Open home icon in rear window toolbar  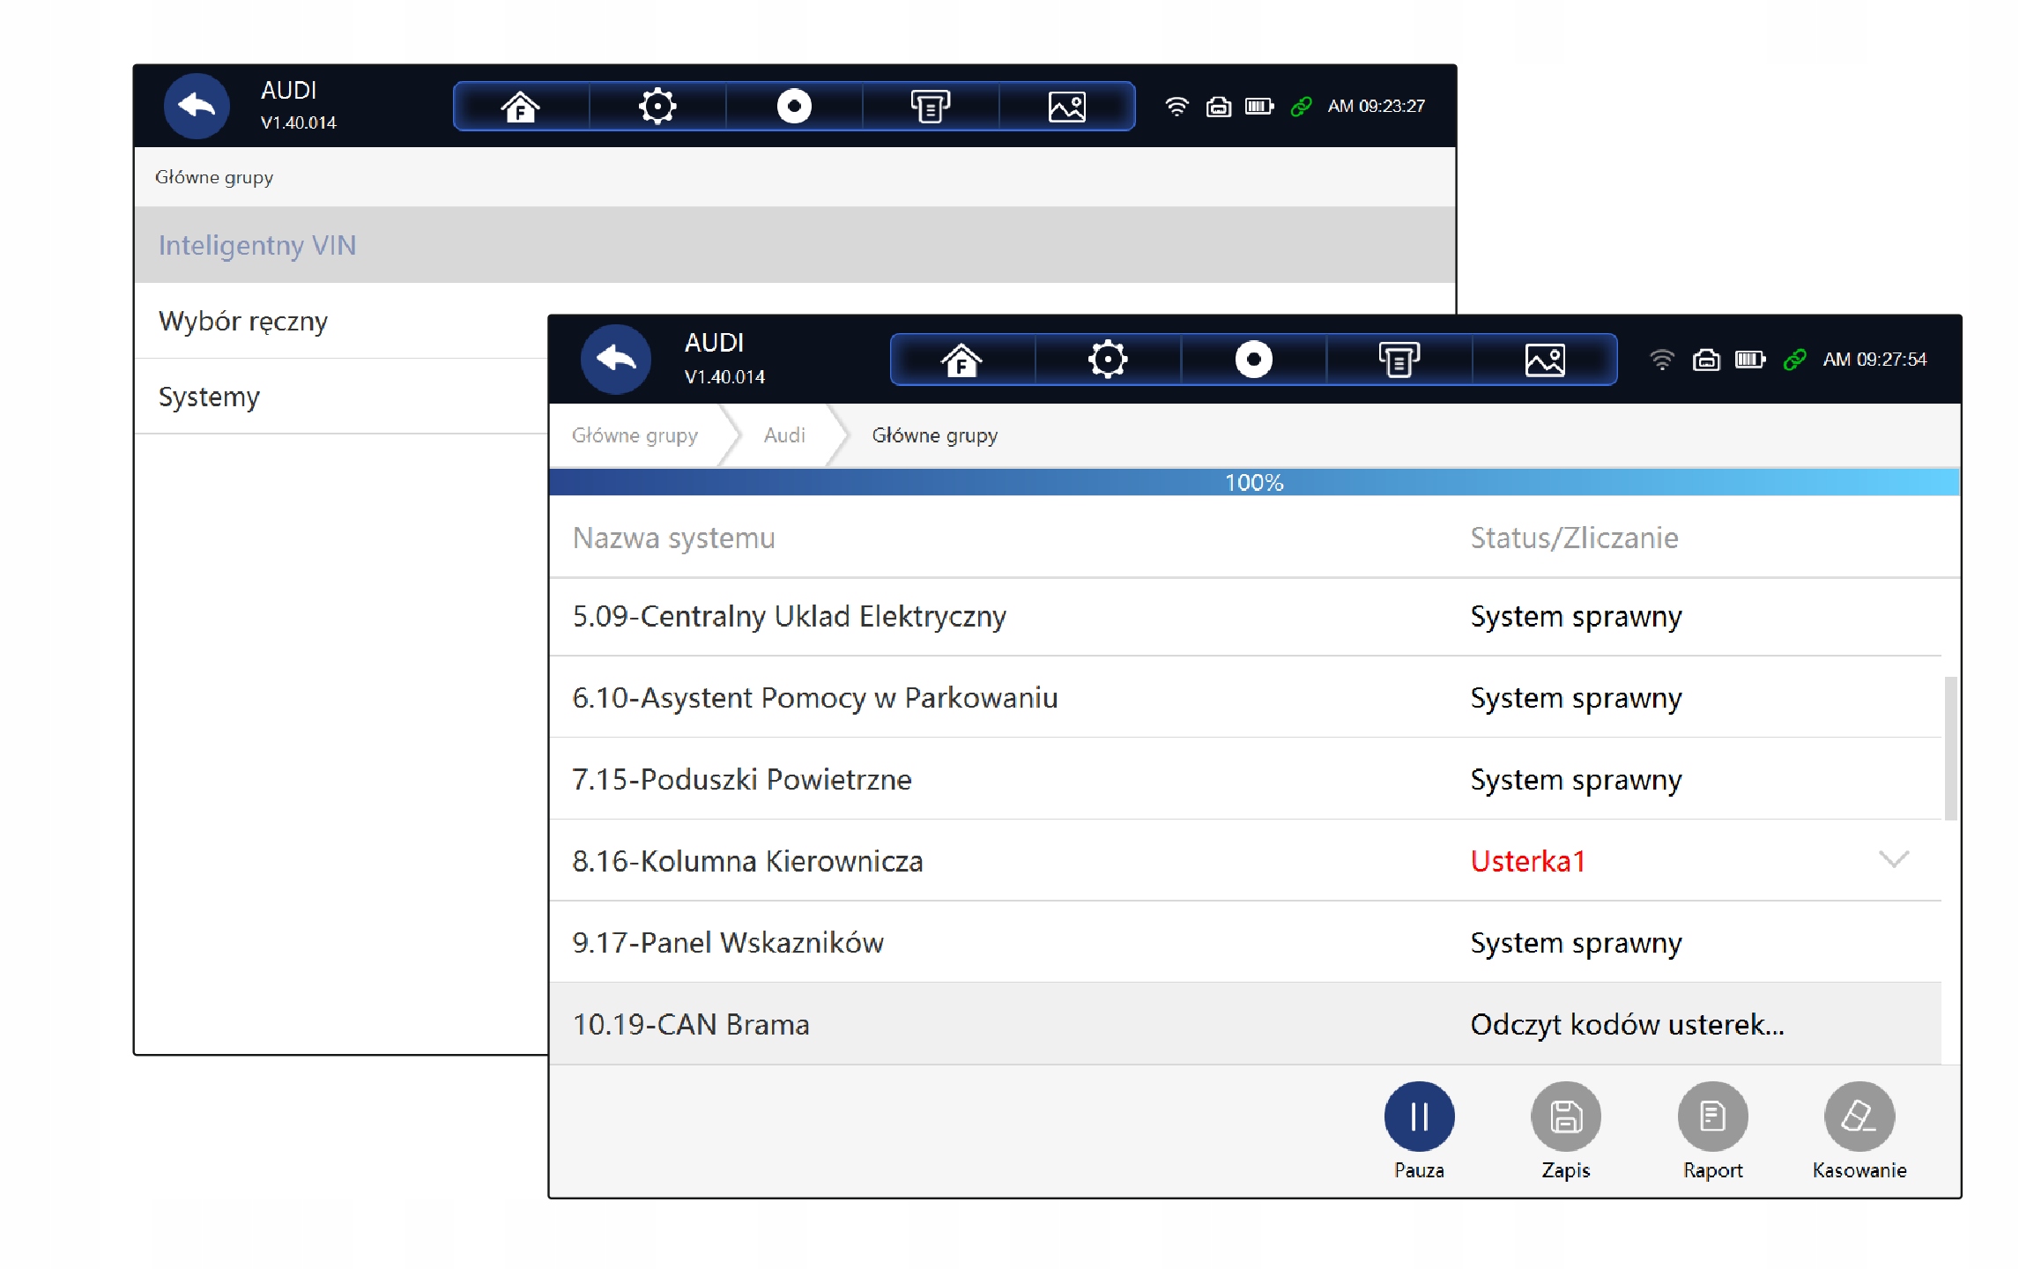[520, 107]
